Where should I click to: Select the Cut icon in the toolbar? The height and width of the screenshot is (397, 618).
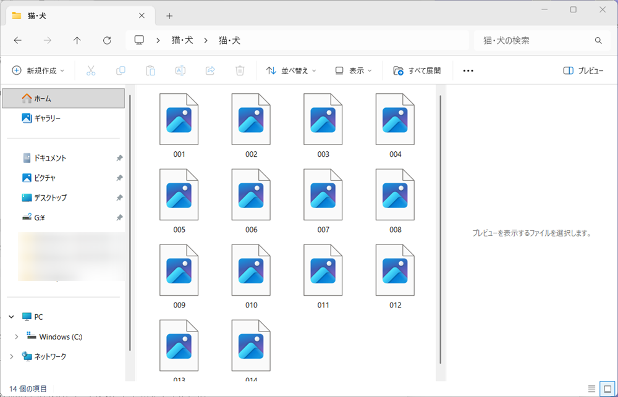pos(91,70)
